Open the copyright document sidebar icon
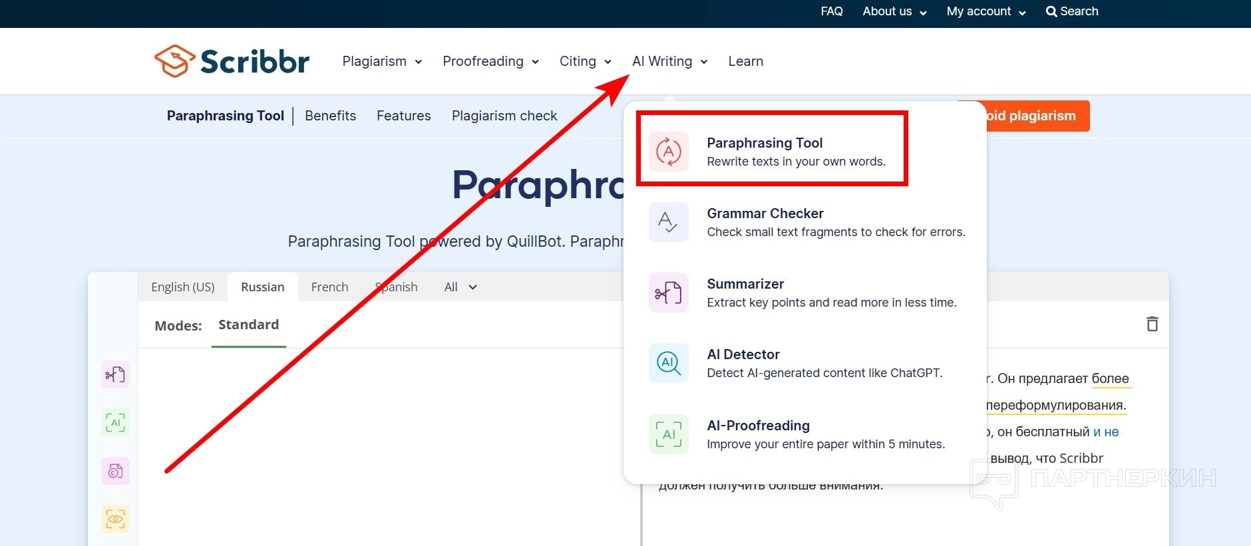 (115, 471)
